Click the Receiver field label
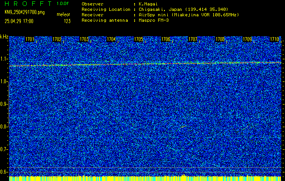The height and width of the screenshot is (181, 285). 92,14
